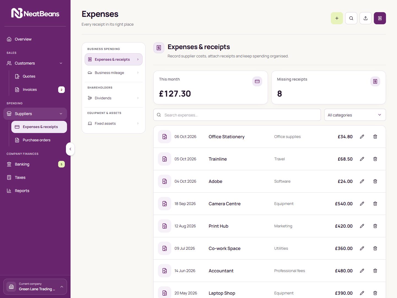397x298 pixels.
Task: Edit the Office Stationery expense
Action: 362,137
